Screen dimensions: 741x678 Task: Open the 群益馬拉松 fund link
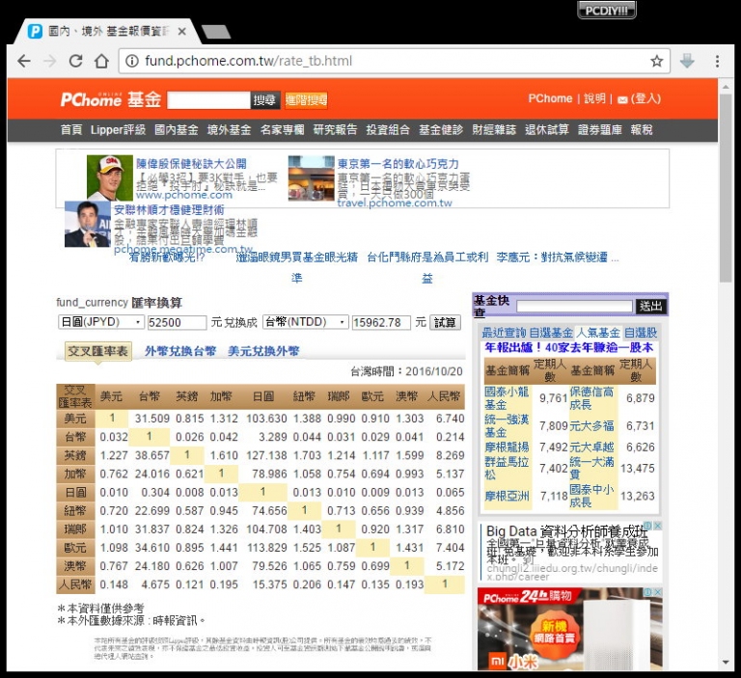(x=507, y=468)
